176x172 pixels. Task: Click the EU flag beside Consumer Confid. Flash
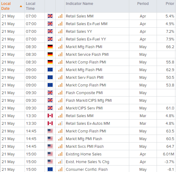coord(50,169)
